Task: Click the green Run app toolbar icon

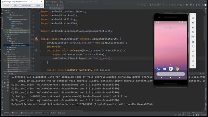Action: pos(164,5)
